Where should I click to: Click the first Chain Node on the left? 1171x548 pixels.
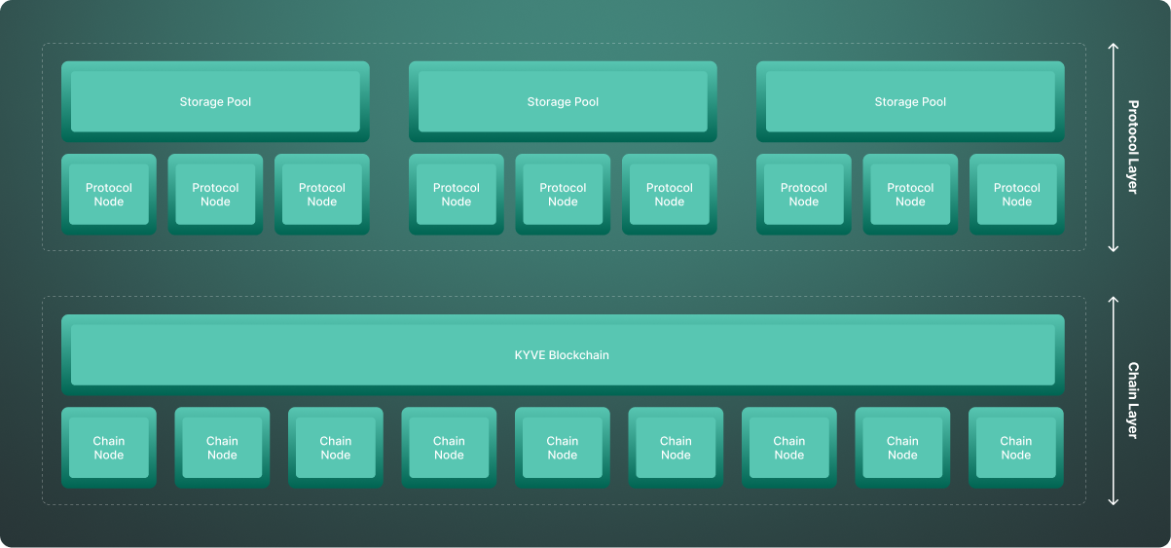tap(109, 448)
